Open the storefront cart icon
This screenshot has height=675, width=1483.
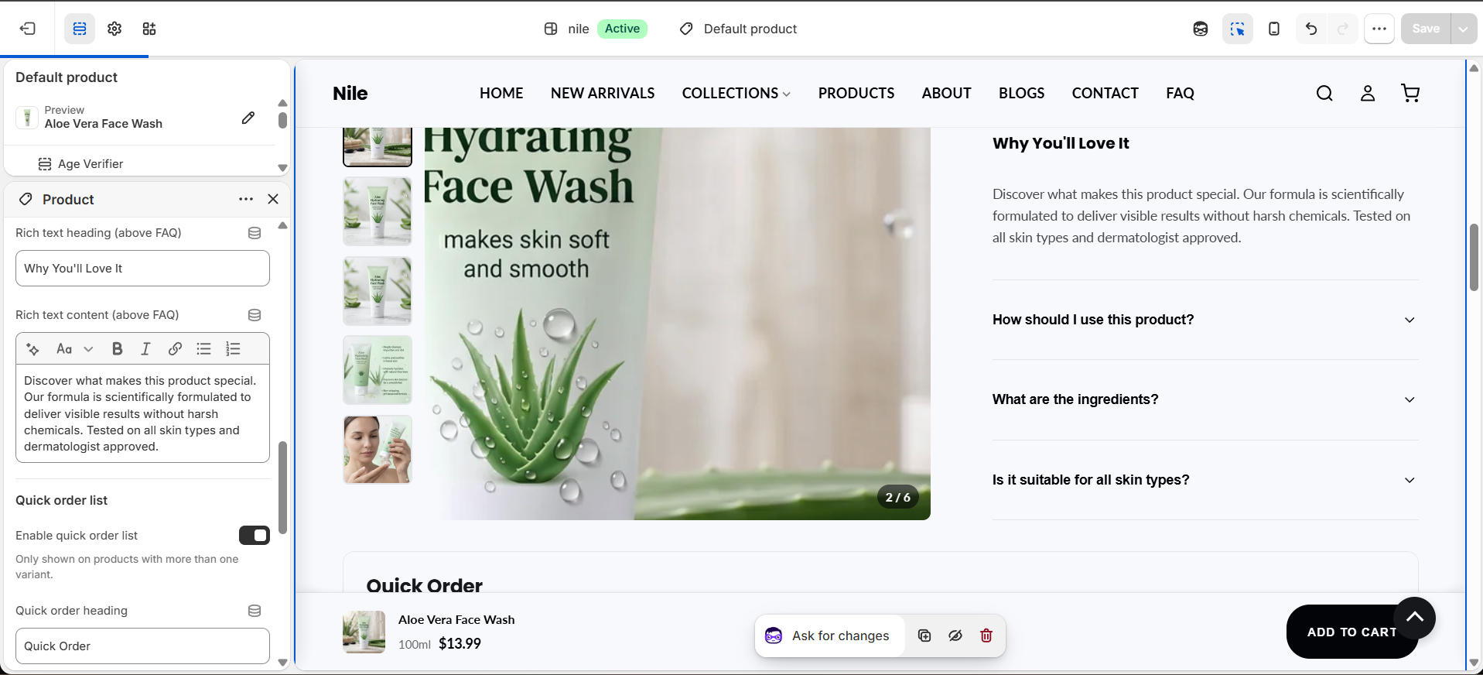click(x=1410, y=94)
